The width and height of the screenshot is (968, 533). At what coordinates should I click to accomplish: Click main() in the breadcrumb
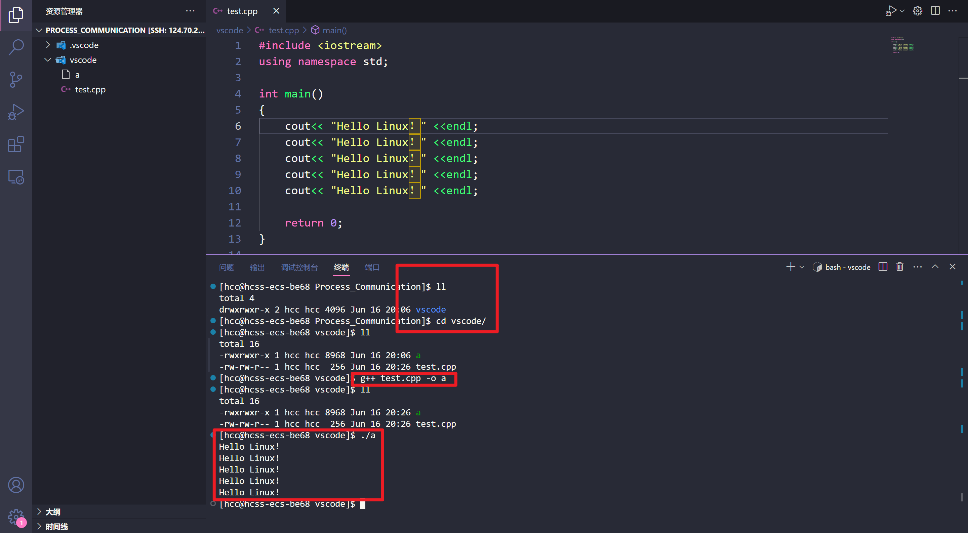(x=334, y=31)
